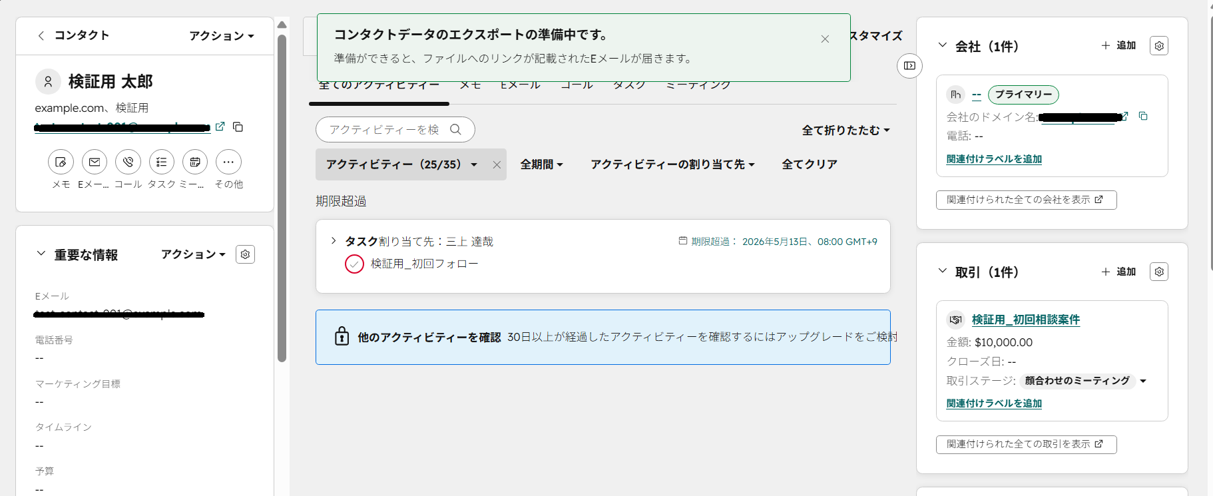Viewport: 1213px width, 496px height.
Task: Click the 電話番号 field value
Action: point(39,358)
